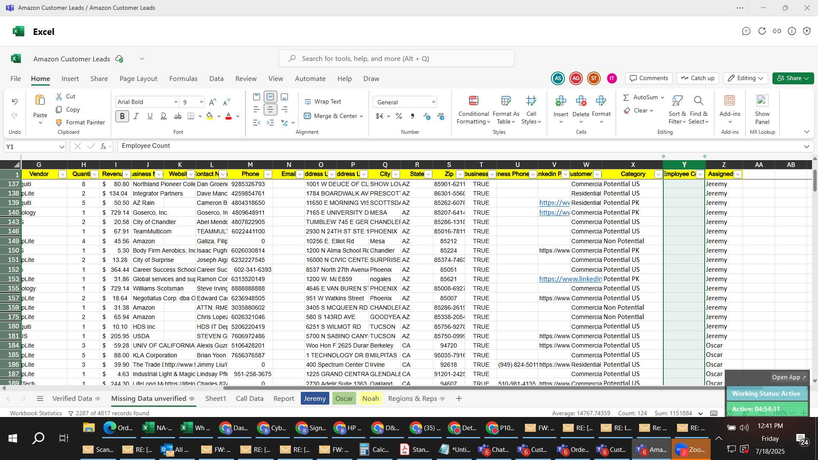Screen dimensions: 818x460
Task: Click the Comma Style icon
Action: [x=412, y=116]
